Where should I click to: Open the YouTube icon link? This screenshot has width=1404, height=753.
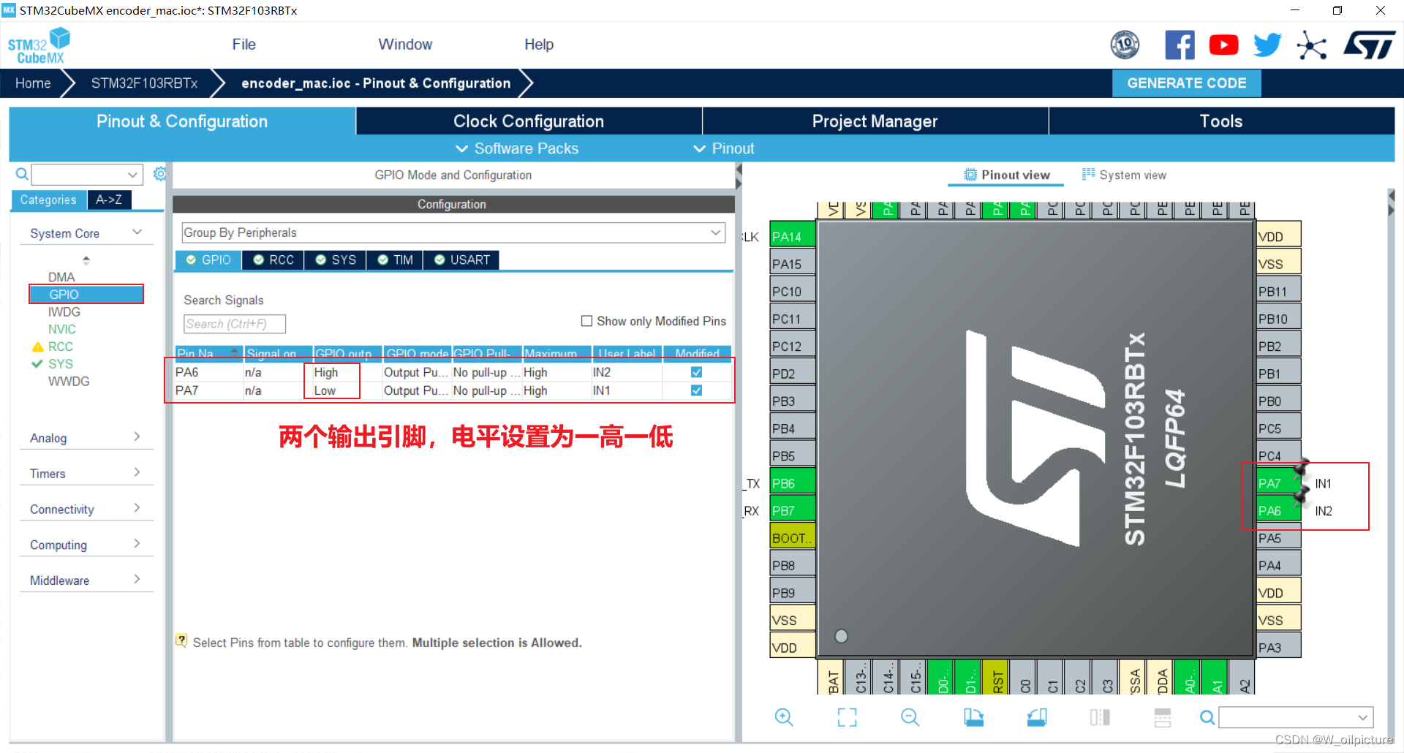point(1223,45)
